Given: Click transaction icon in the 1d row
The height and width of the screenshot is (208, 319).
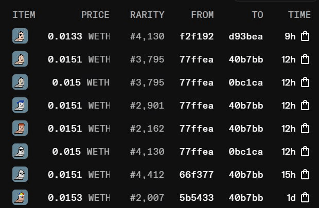Looking at the screenshot, I should (x=305, y=197).
